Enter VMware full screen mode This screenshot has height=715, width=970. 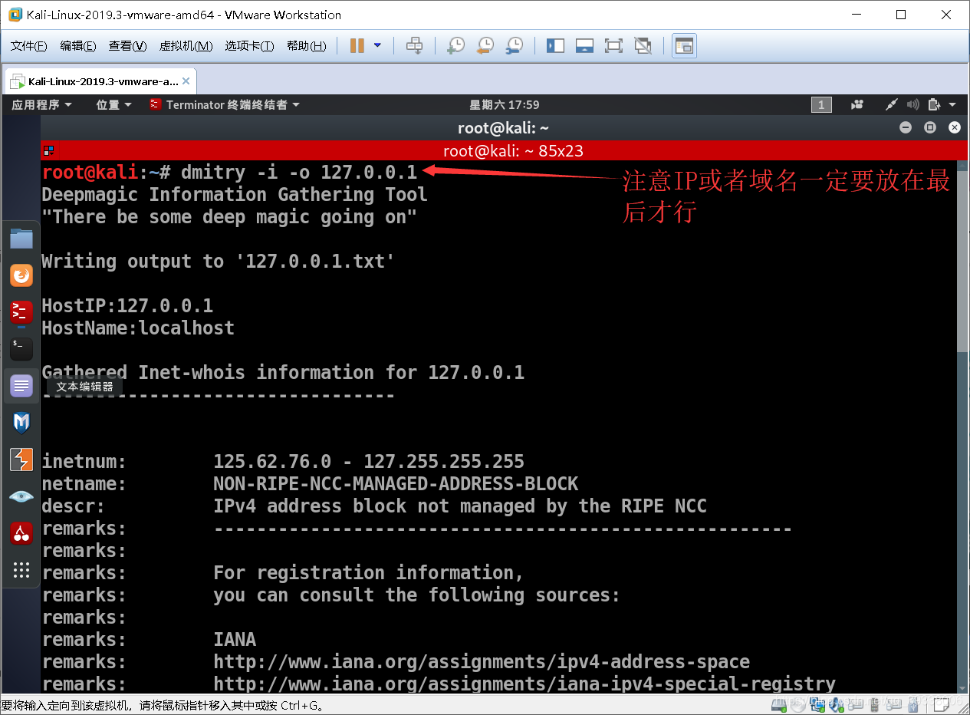click(x=613, y=46)
